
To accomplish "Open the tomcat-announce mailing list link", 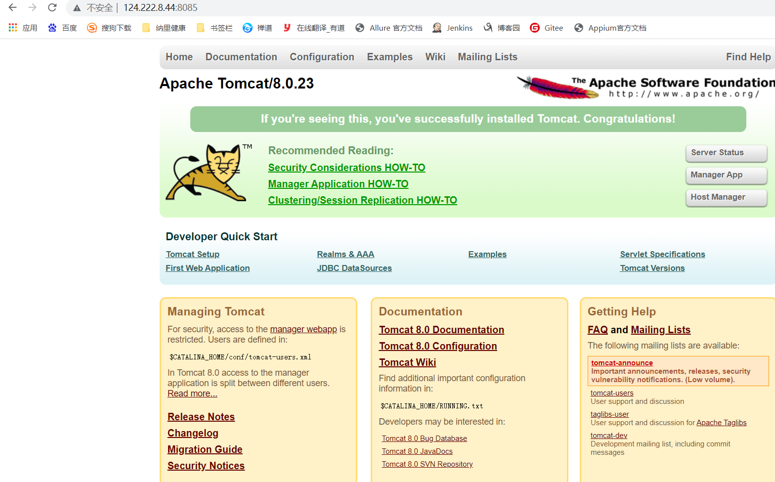I will pos(622,363).
